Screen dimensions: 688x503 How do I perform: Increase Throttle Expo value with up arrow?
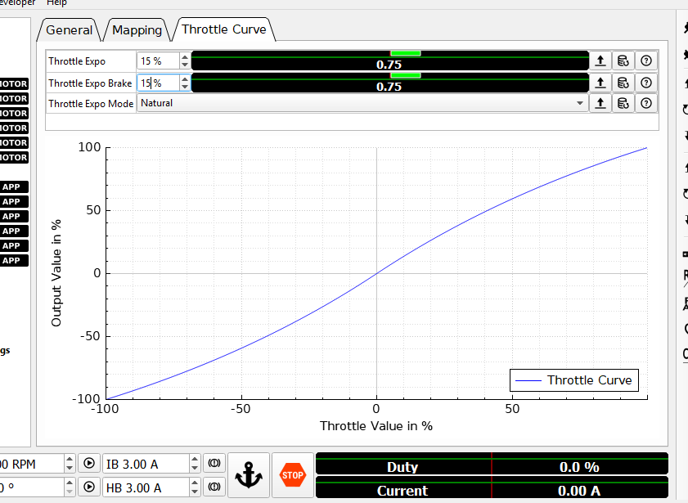(x=185, y=57)
